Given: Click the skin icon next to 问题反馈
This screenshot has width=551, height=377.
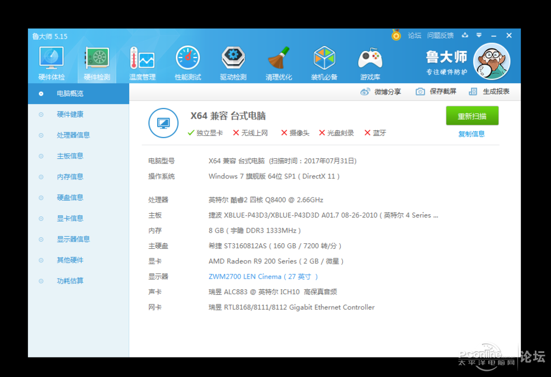Looking at the screenshot, I should 465,35.
